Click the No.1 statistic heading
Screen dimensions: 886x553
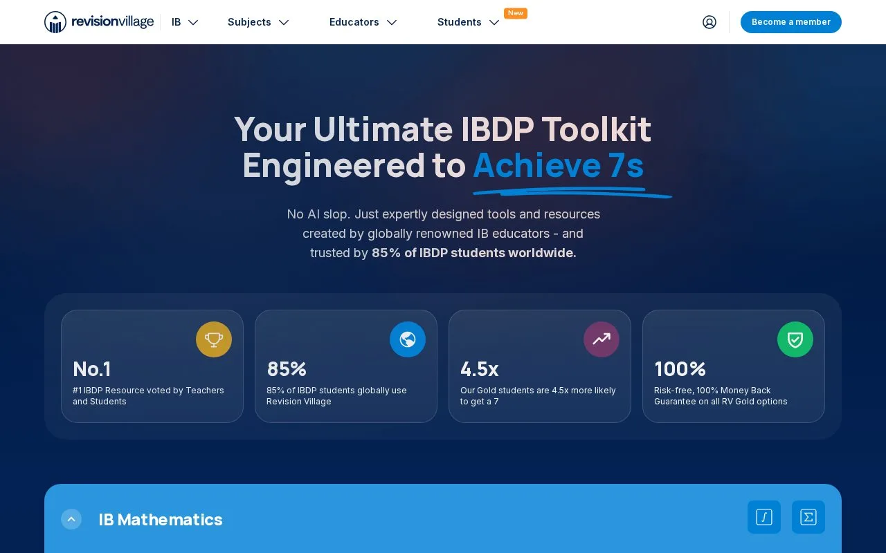pyautogui.click(x=92, y=368)
